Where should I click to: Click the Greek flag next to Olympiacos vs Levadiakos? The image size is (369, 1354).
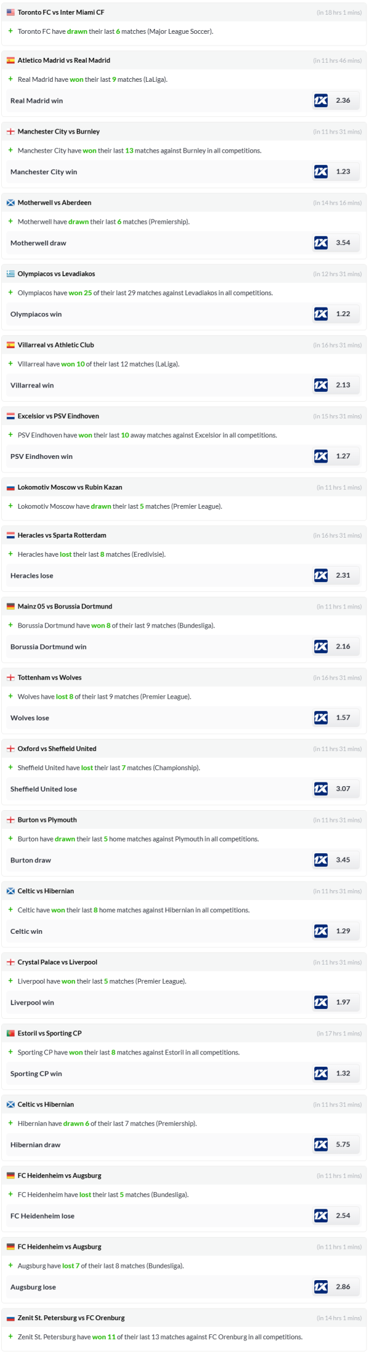(10, 274)
